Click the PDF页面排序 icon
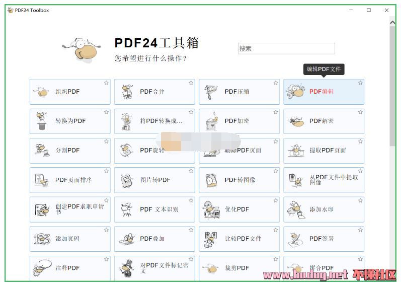Image resolution: width=401 pixels, height=285 pixels. [x=42, y=180]
